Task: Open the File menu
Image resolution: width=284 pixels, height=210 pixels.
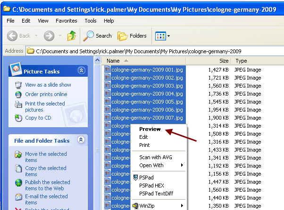Action: (10, 21)
